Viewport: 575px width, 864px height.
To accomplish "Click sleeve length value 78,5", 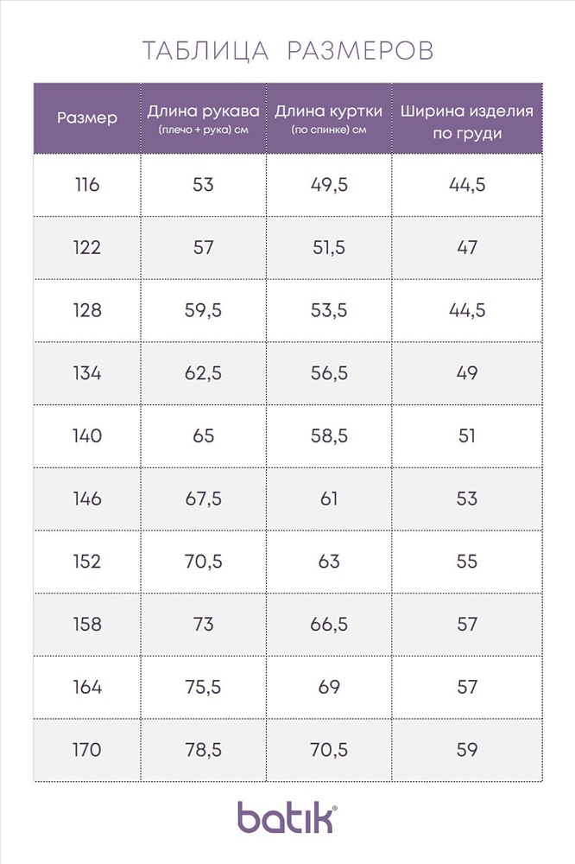I will (203, 750).
